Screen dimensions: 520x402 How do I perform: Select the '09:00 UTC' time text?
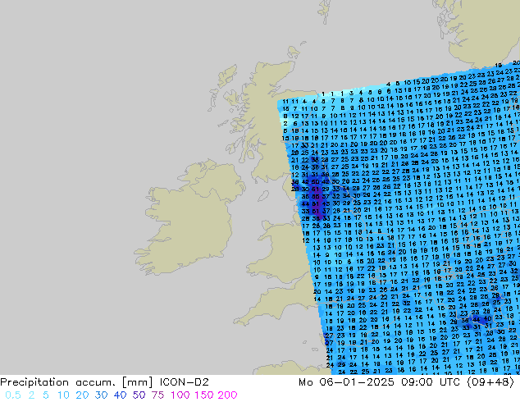[431, 382]
